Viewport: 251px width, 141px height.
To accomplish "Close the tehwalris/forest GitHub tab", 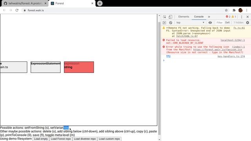I will (45, 4).
